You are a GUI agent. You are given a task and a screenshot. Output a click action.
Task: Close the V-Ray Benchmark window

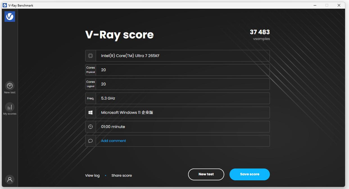click(339, 5)
